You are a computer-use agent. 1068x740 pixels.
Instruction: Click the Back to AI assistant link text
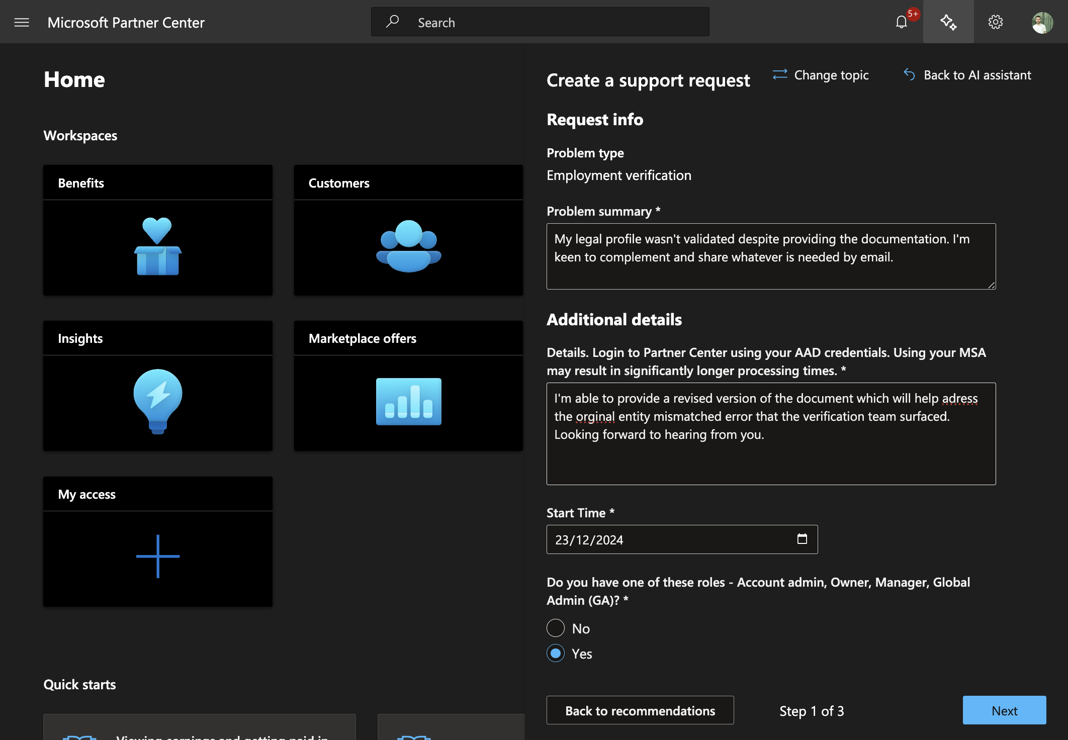(977, 75)
